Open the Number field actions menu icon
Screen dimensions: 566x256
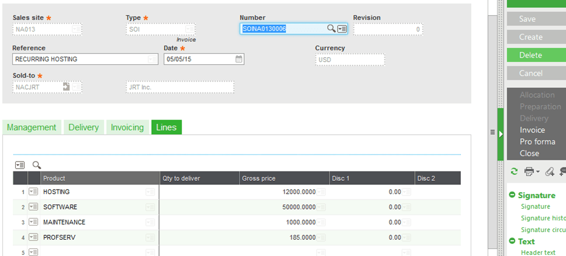(342, 29)
